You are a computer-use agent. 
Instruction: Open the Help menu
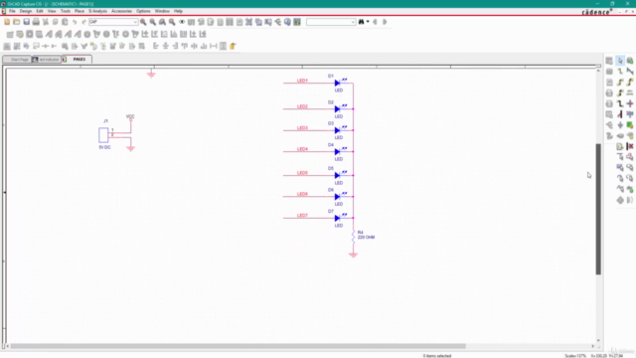pos(178,11)
